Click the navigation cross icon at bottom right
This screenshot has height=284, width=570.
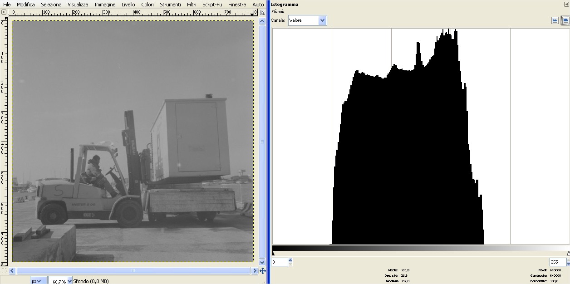point(262,271)
